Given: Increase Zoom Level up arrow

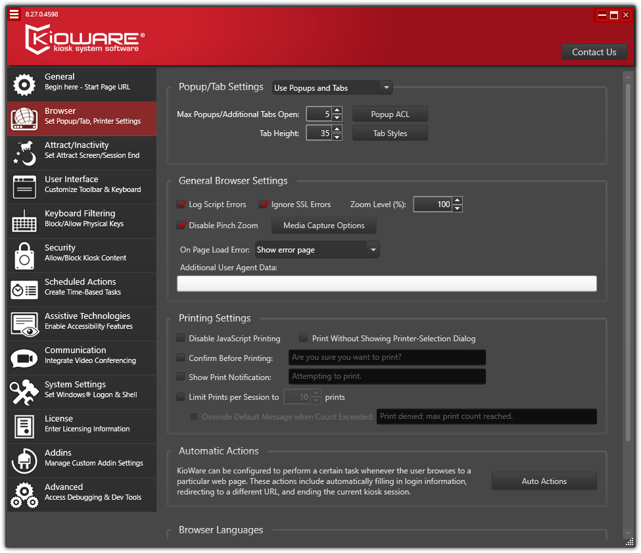Looking at the screenshot, I should pos(458,201).
